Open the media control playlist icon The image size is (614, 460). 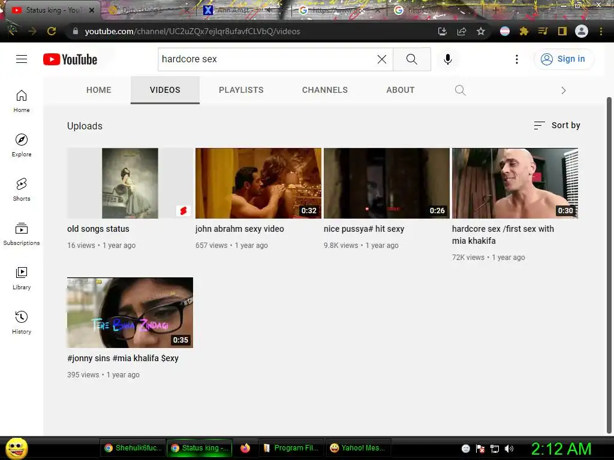[x=543, y=31]
